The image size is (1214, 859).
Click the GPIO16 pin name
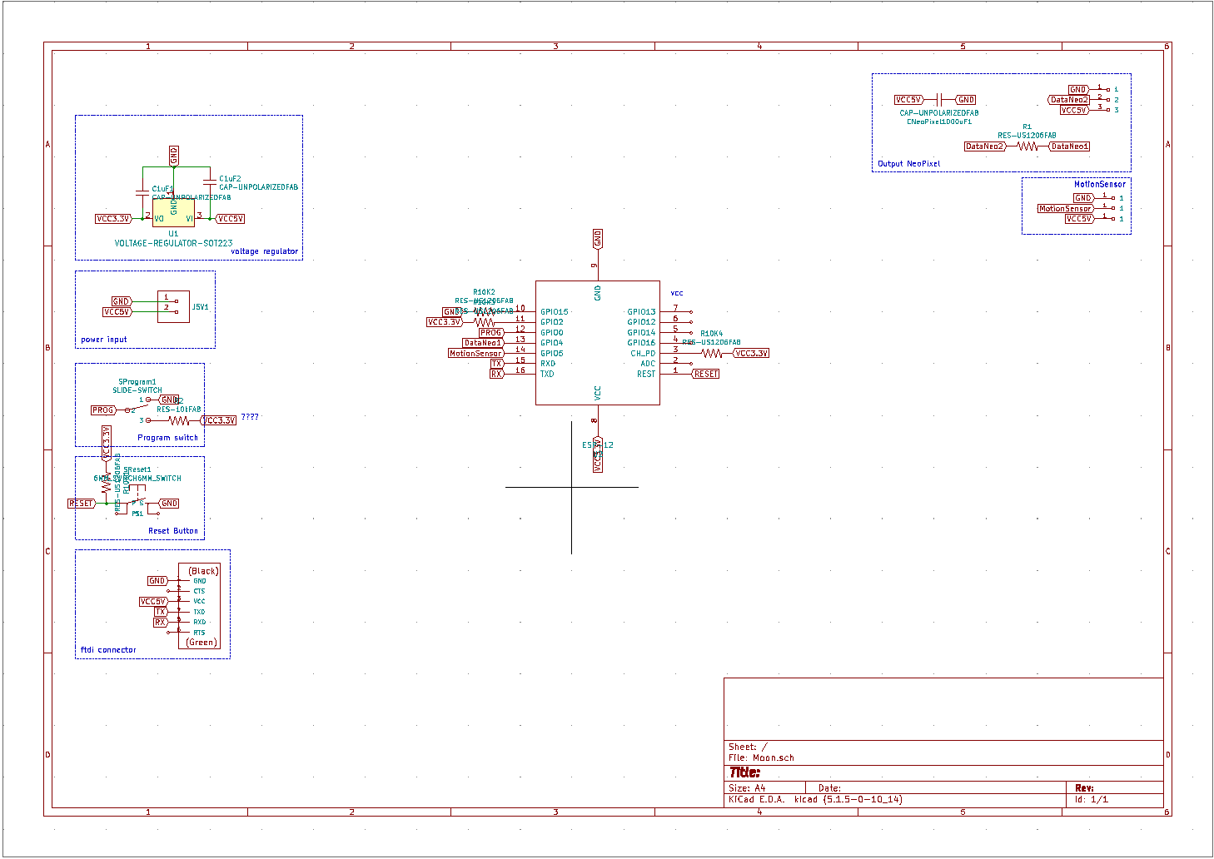[642, 343]
